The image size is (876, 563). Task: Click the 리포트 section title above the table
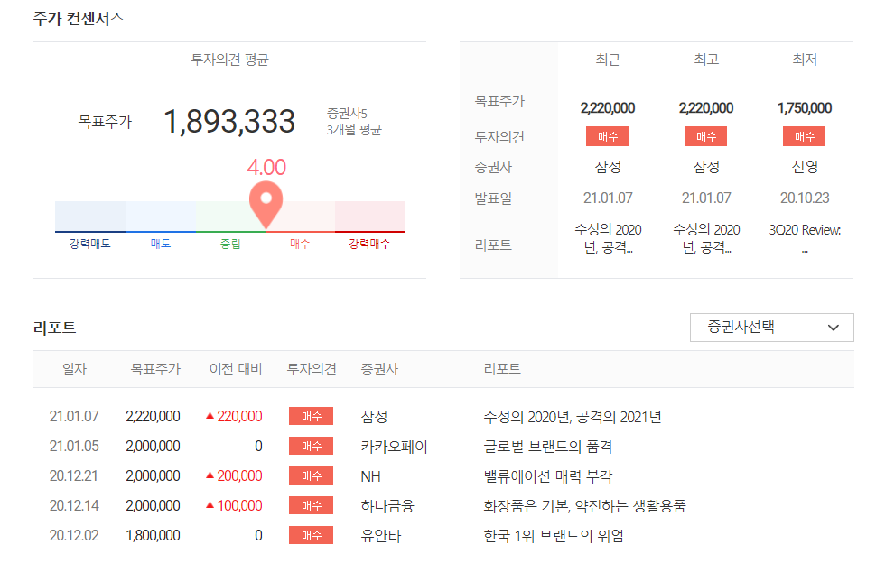[54, 328]
